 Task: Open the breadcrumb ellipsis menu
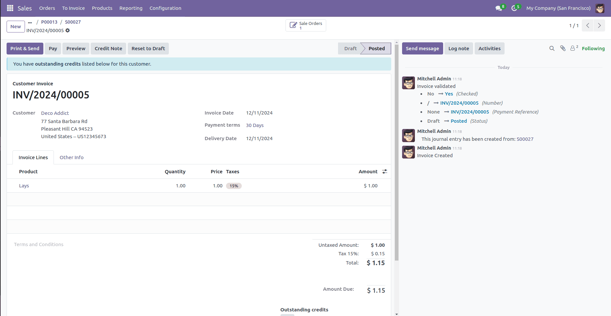pyautogui.click(x=30, y=22)
